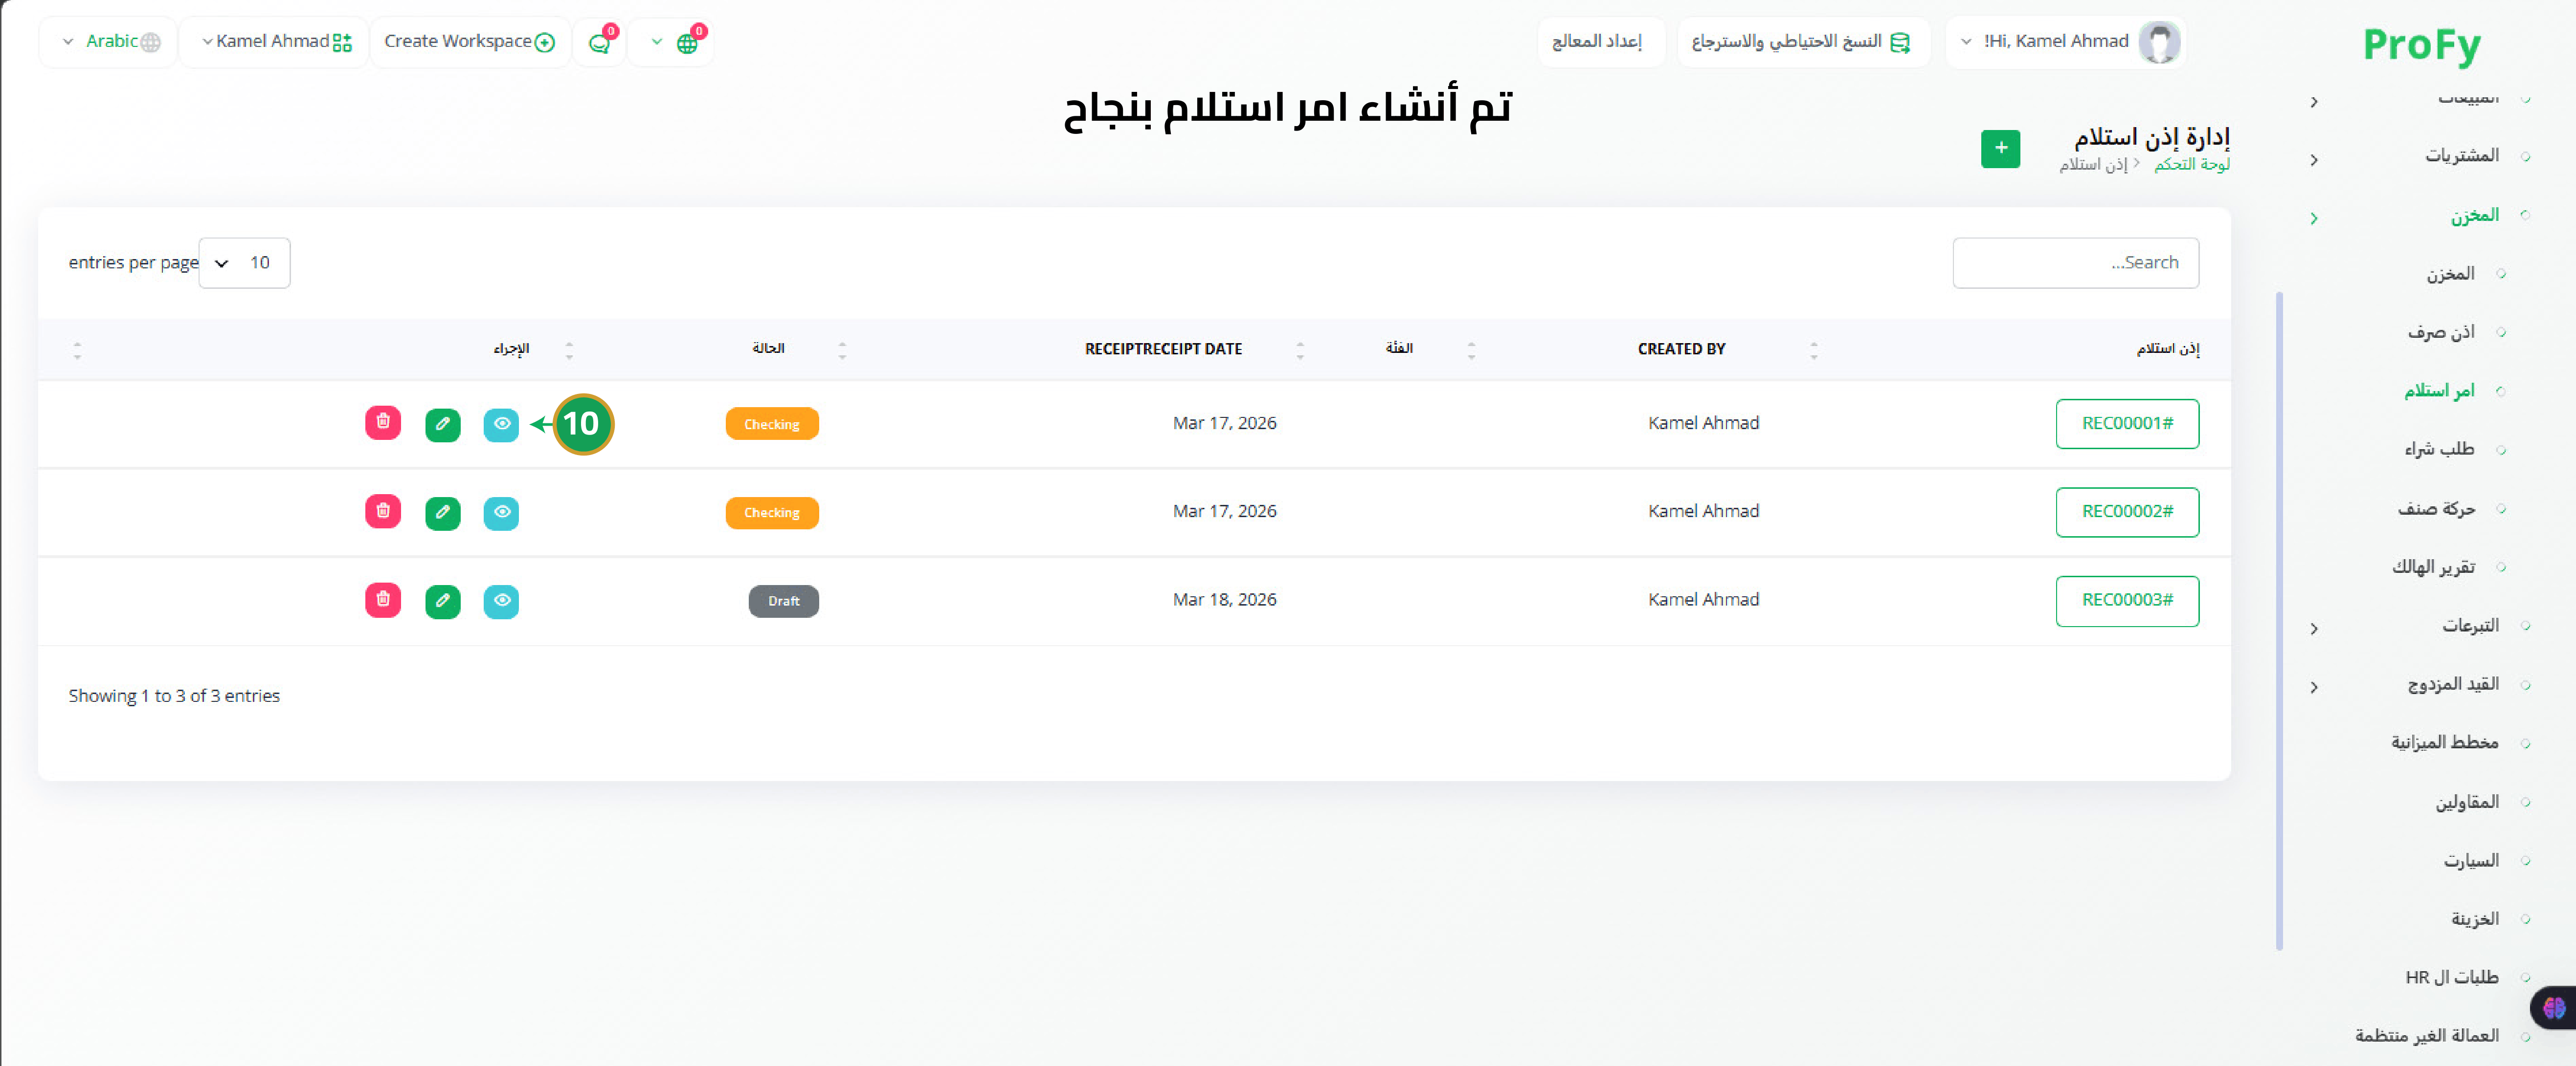Open the #REC00003 receipt link
Image resolution: width=2576 pixels, height=1066 pixels.
click(x=2127, y=600)
